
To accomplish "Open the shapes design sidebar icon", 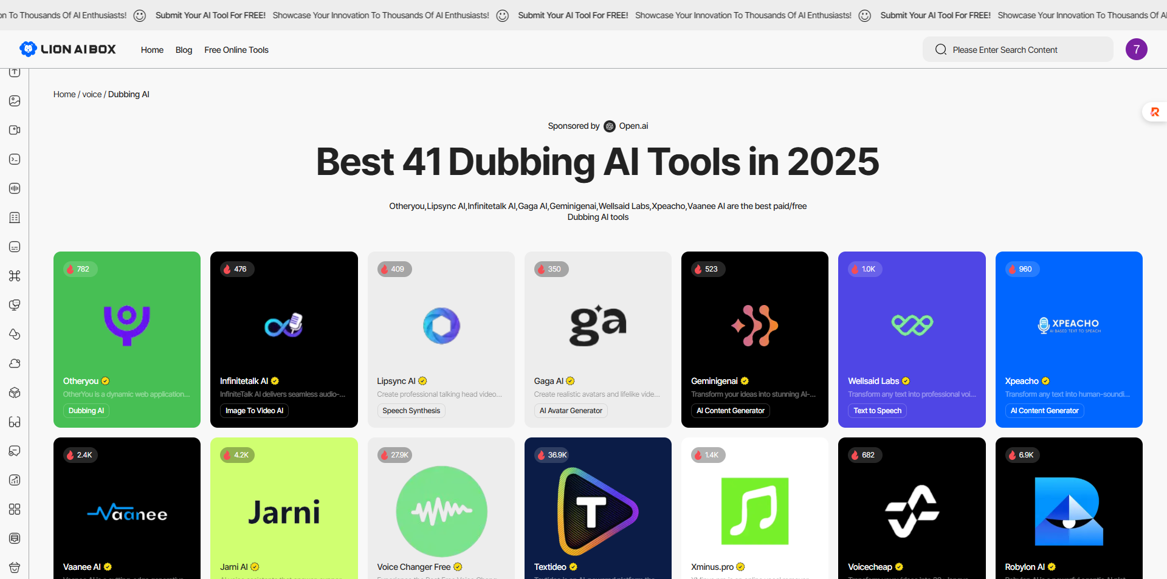I will click(x=15, y=334).
